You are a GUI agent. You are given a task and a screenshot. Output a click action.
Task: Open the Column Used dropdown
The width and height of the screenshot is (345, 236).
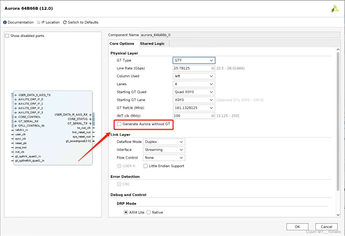click(194, 76)
